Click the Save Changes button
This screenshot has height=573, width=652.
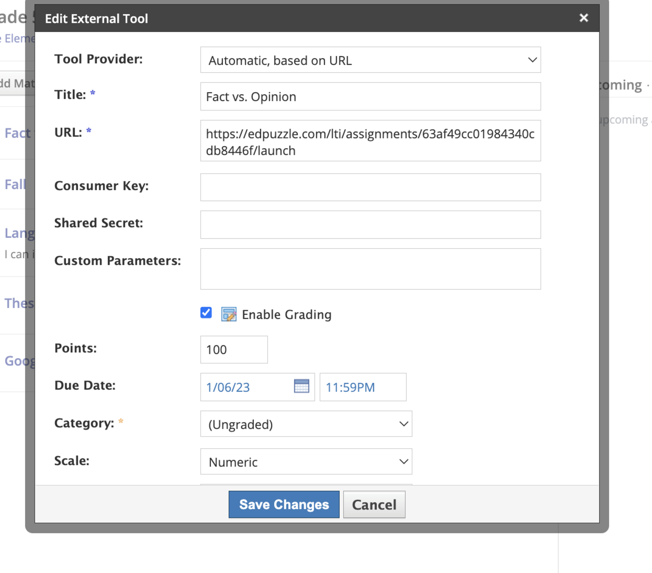pos(284,504)
